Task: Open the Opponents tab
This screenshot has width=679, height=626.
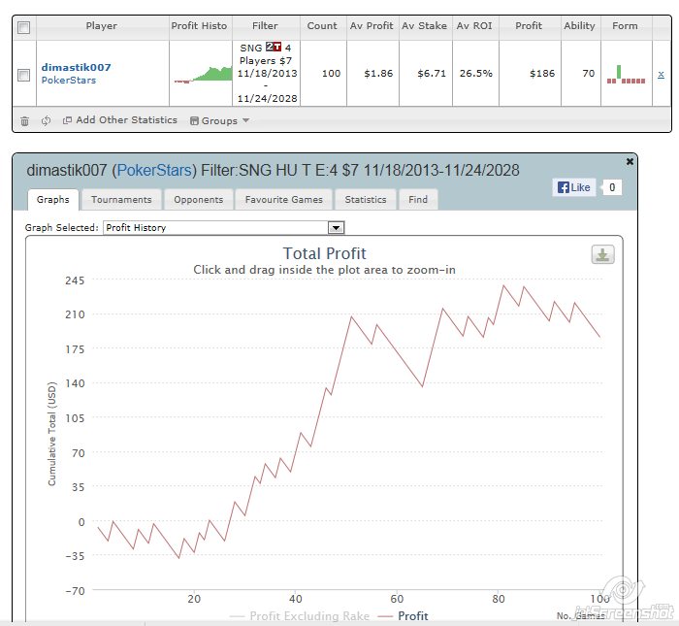Action: tap(198, 199)
